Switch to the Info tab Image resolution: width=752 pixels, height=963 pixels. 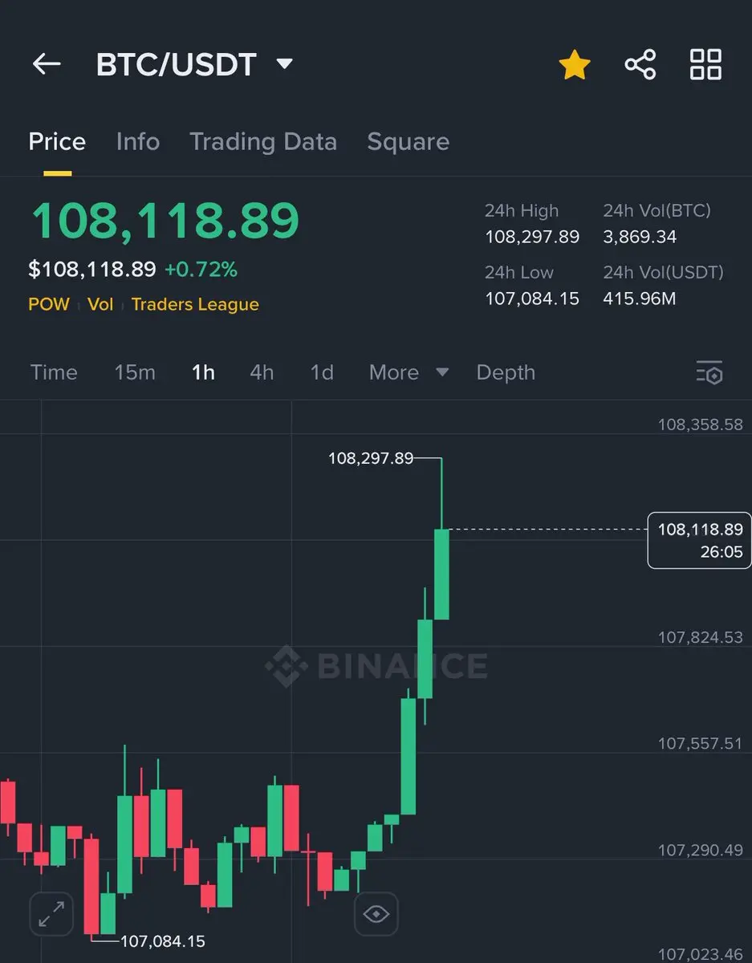(x=137, y=142)
